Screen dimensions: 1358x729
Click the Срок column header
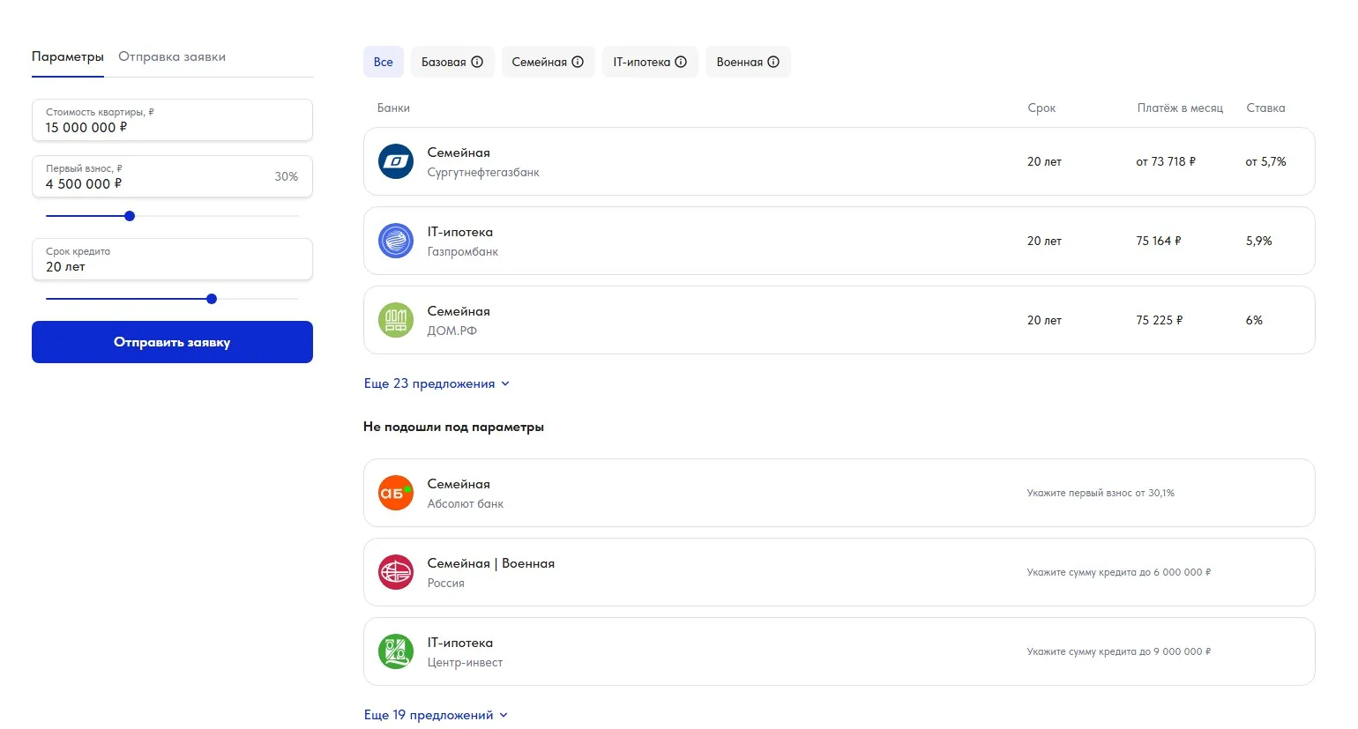coord(1041,108)
